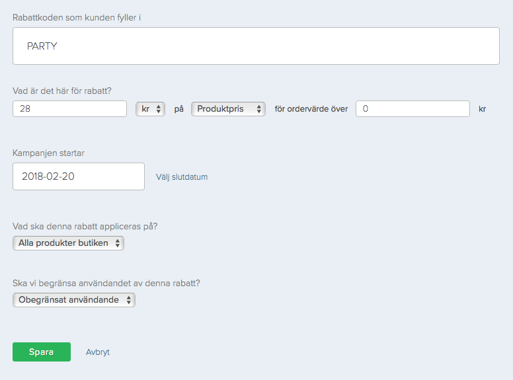Click the Avbryt link
Viewport: 513px width, 380px height.
point(98,352)
